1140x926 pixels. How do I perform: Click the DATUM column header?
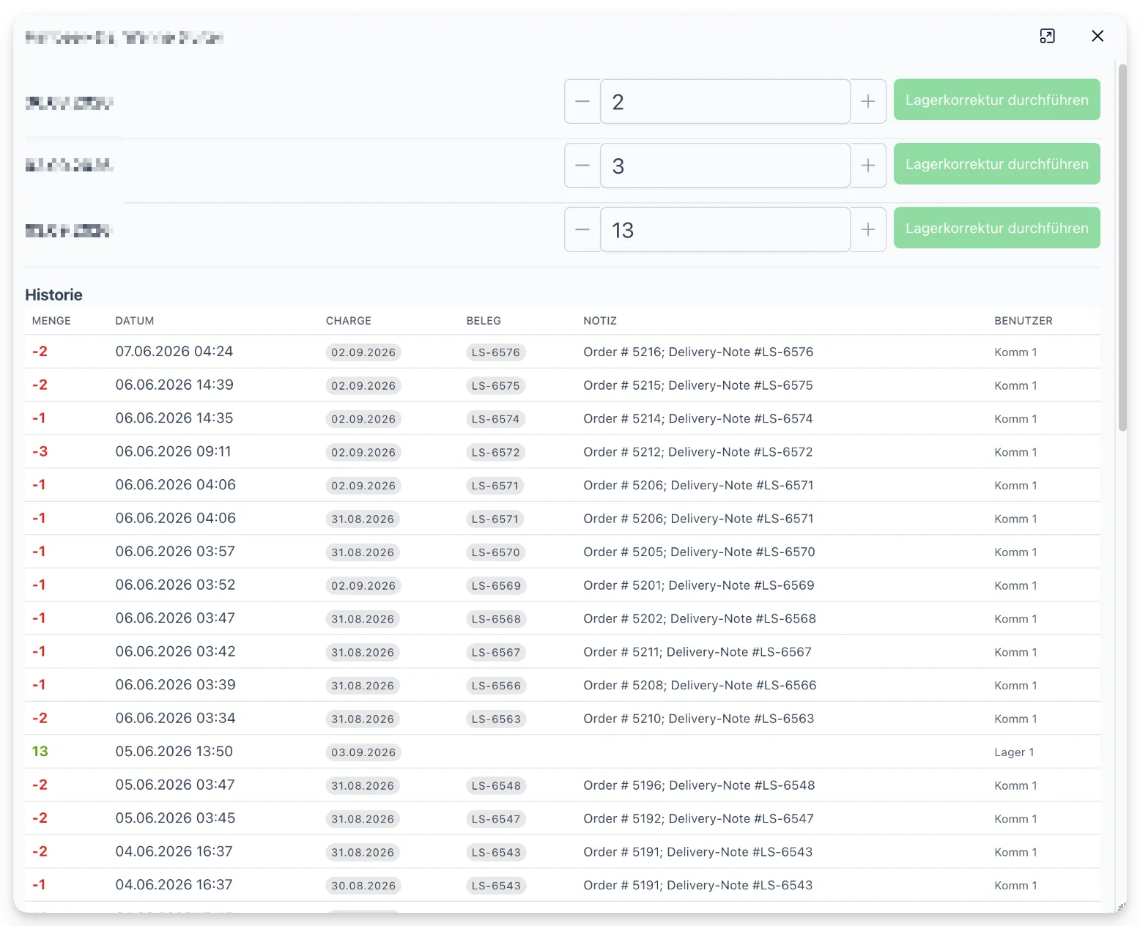coord(135,321)
